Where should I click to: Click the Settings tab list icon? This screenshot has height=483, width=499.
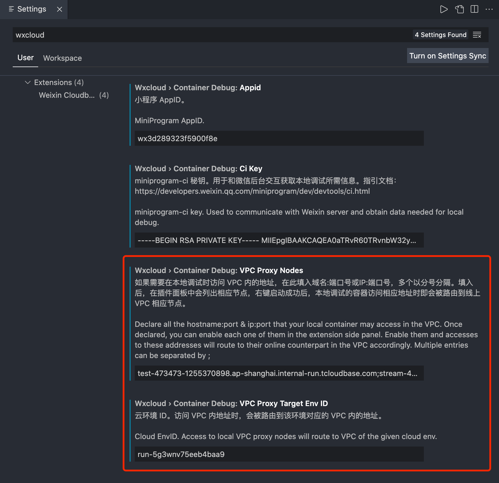(x=11, y=9)
